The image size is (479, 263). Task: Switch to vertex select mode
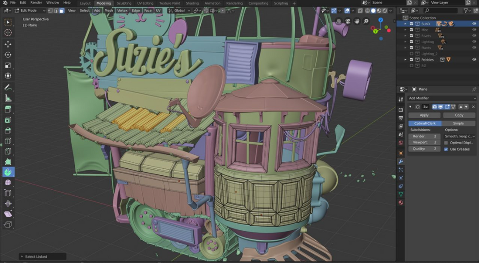[51, 10]
